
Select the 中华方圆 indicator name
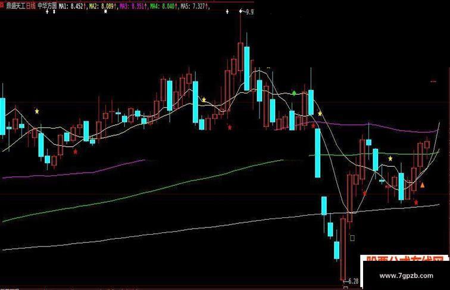[48, 6]
